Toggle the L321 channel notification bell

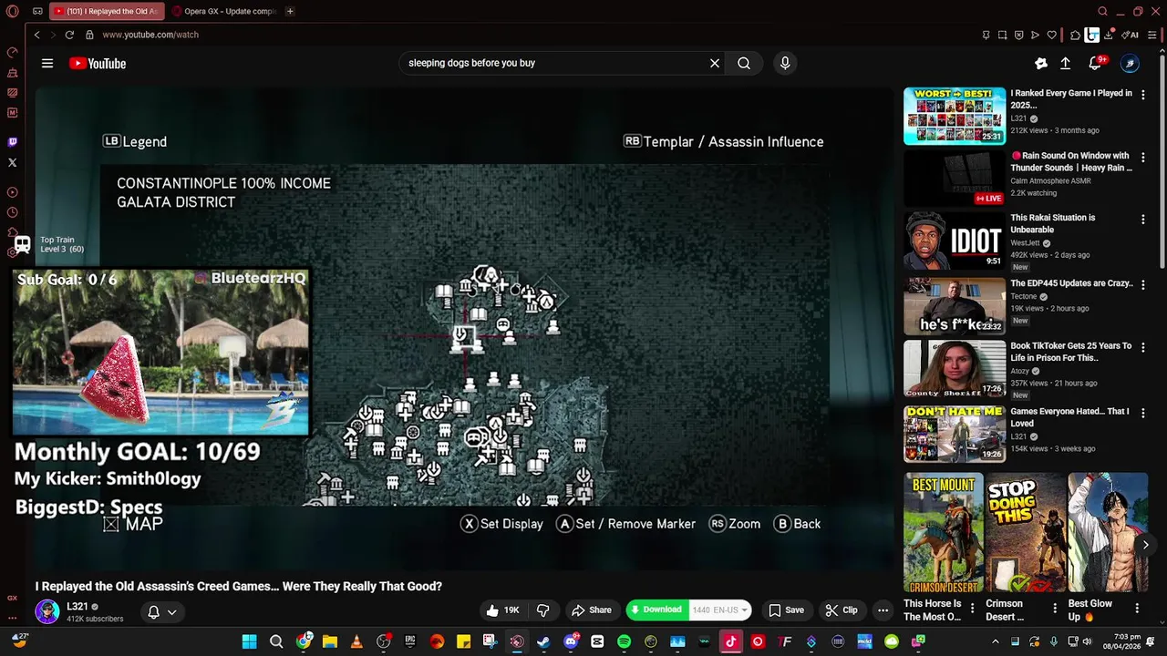(153, 612)
